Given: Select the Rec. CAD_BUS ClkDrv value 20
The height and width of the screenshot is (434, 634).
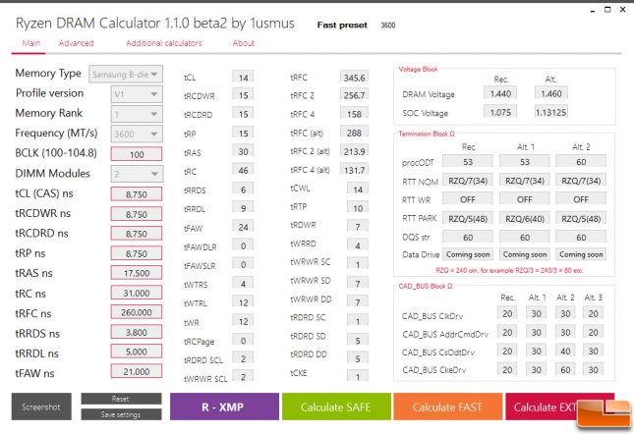Looking at the screenshot, I should [x=507, y=313].
